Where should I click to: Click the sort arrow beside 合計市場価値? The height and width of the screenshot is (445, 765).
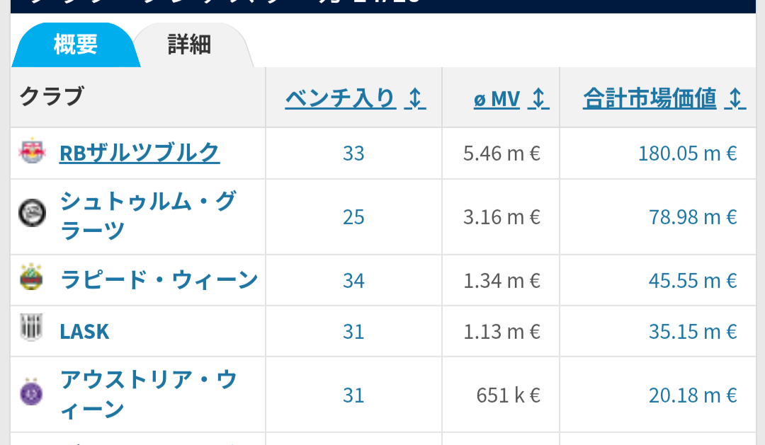click(x=735, y=98)
